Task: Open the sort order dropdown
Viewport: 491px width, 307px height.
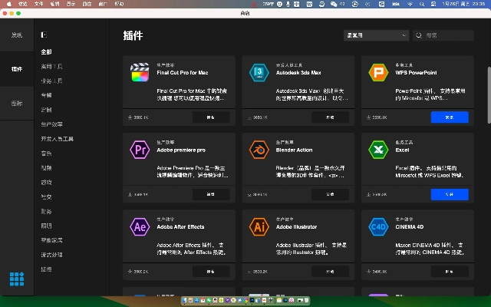Action: tap(375, 35)
